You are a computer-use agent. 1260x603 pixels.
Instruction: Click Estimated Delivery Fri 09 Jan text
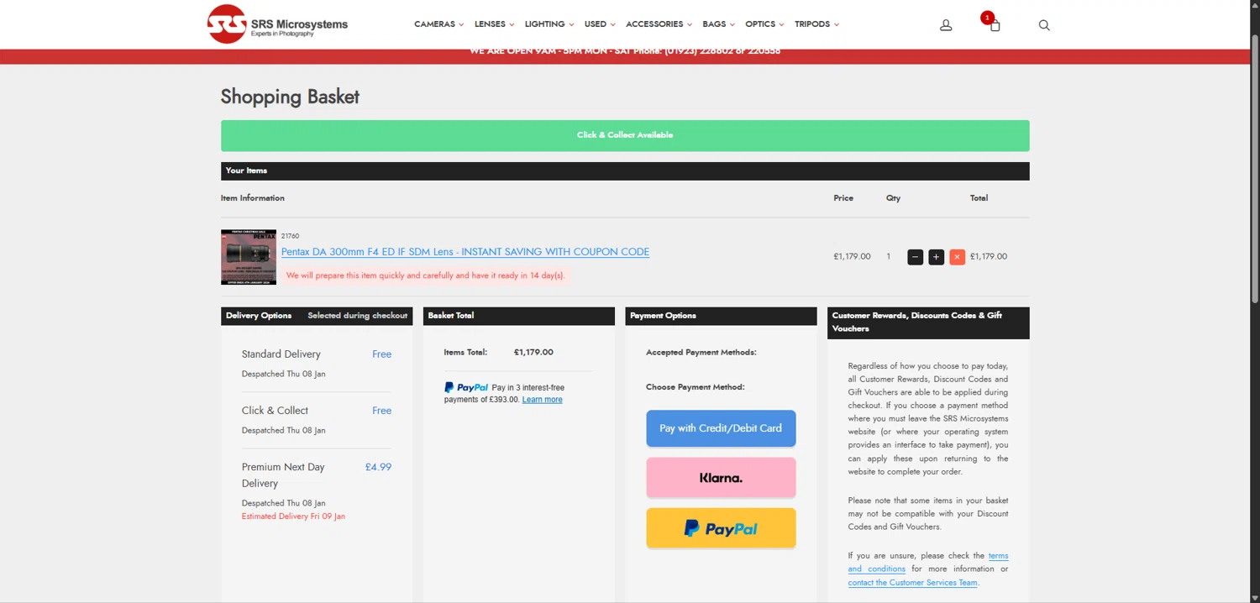[293, 516]
